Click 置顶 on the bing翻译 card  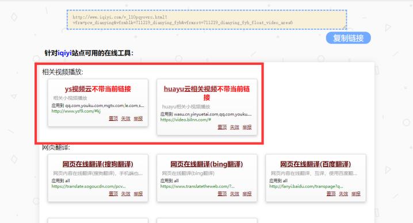pyautogui.click(x=222, y=194)
